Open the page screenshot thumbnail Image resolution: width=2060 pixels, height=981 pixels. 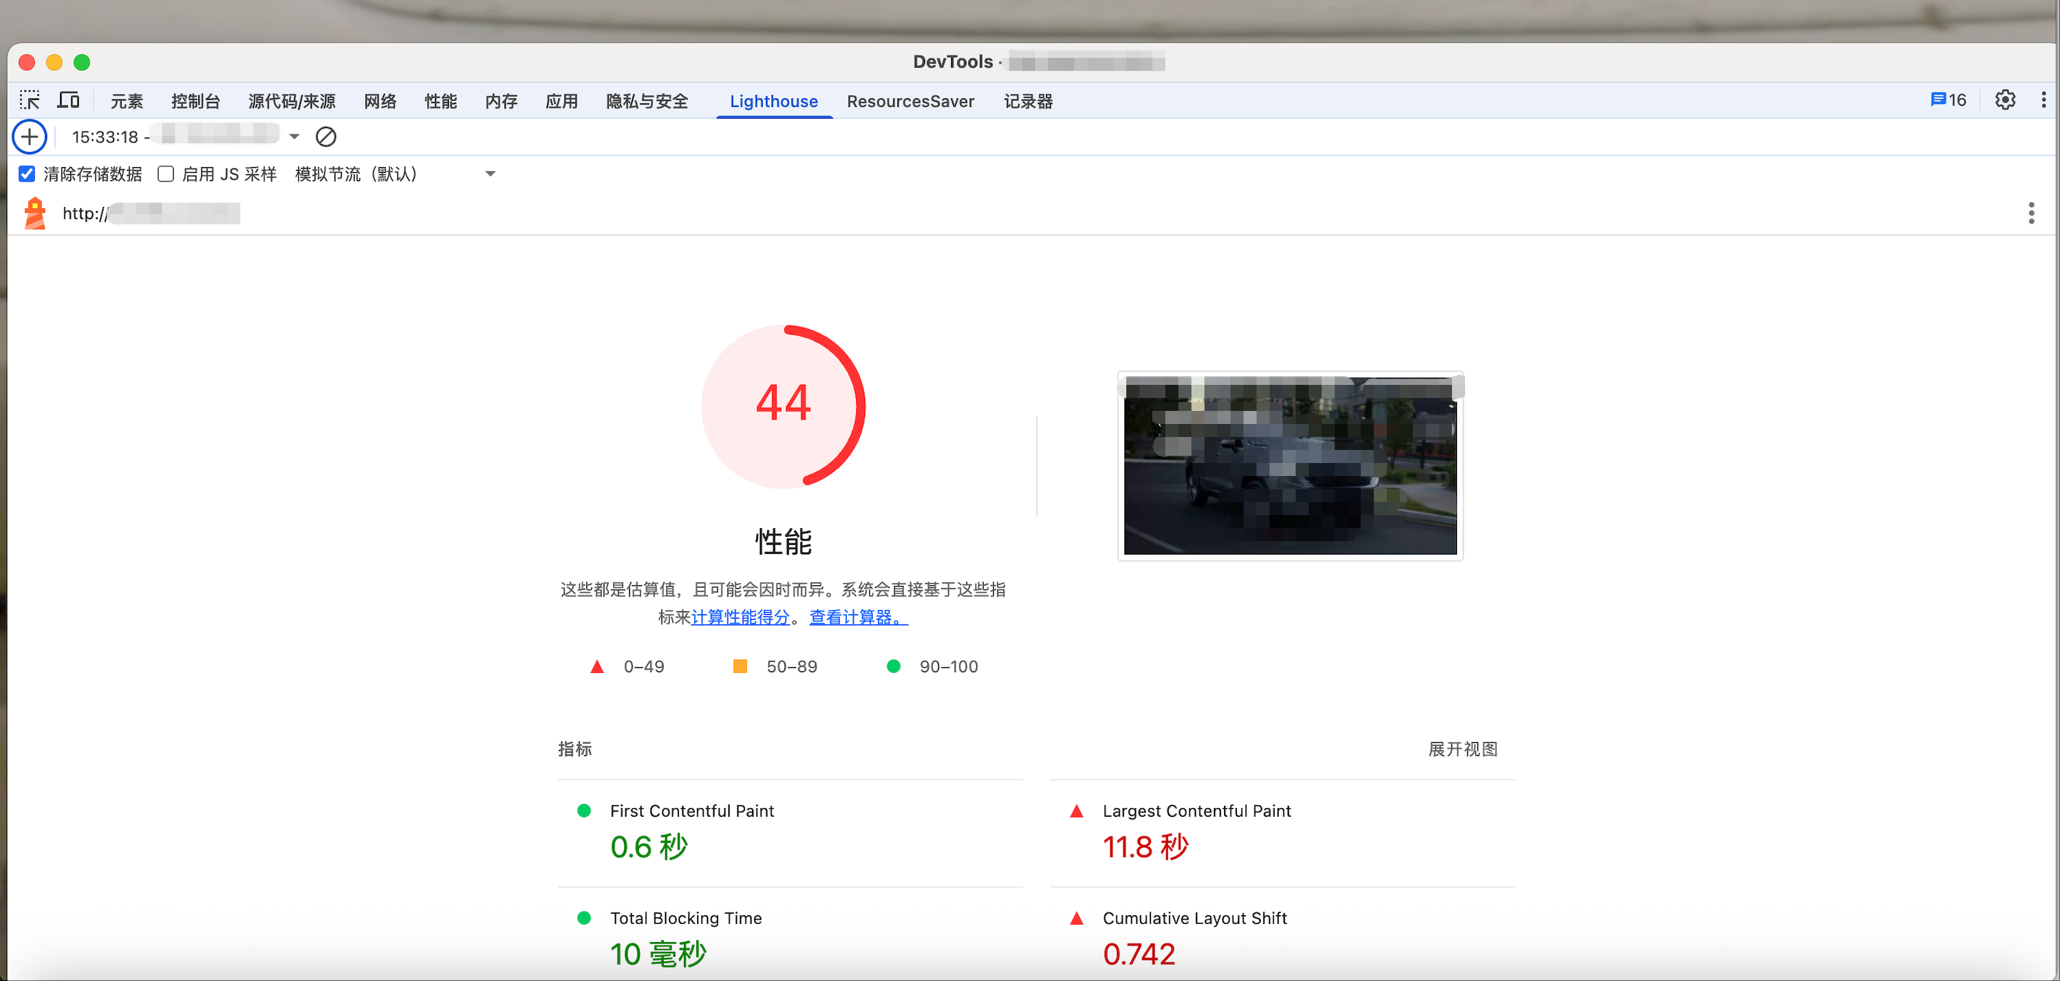click(x=1290, y=465)
